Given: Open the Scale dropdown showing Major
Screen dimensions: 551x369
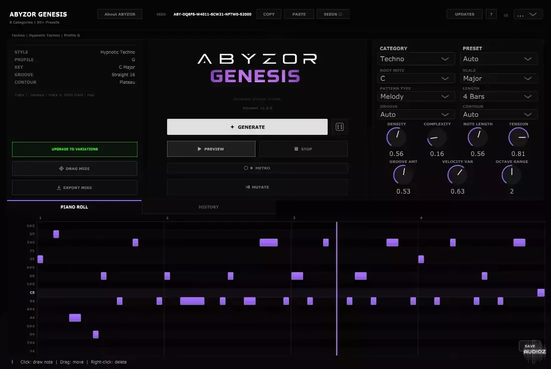Looking at the screenshot, I should click(499, 78).
